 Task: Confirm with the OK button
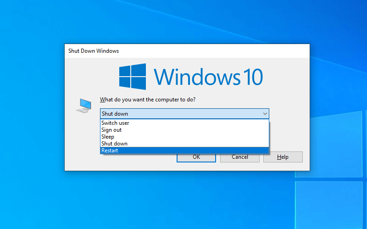click(196, 157)
